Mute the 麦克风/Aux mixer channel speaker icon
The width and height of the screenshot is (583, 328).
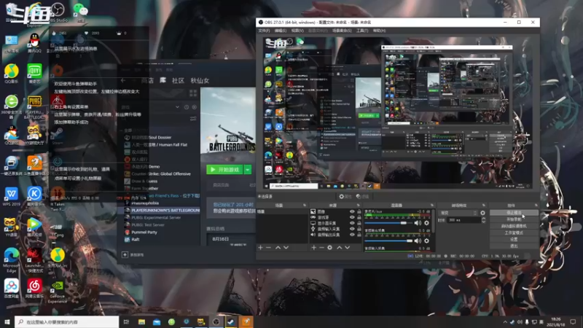pos(418,223)
